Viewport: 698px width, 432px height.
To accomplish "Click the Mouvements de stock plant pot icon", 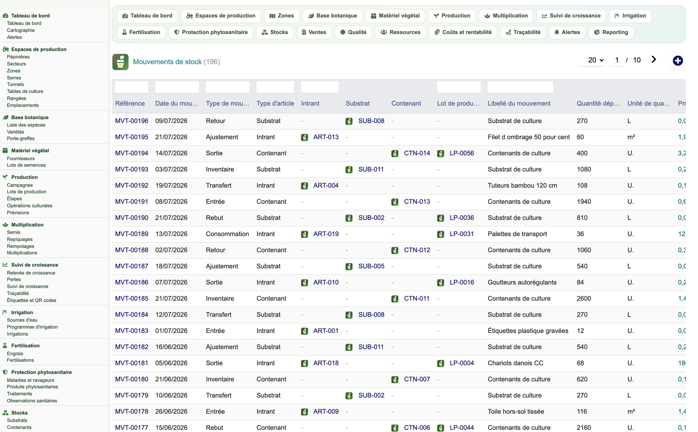I will pyautogui.click(x=121, y=62).
